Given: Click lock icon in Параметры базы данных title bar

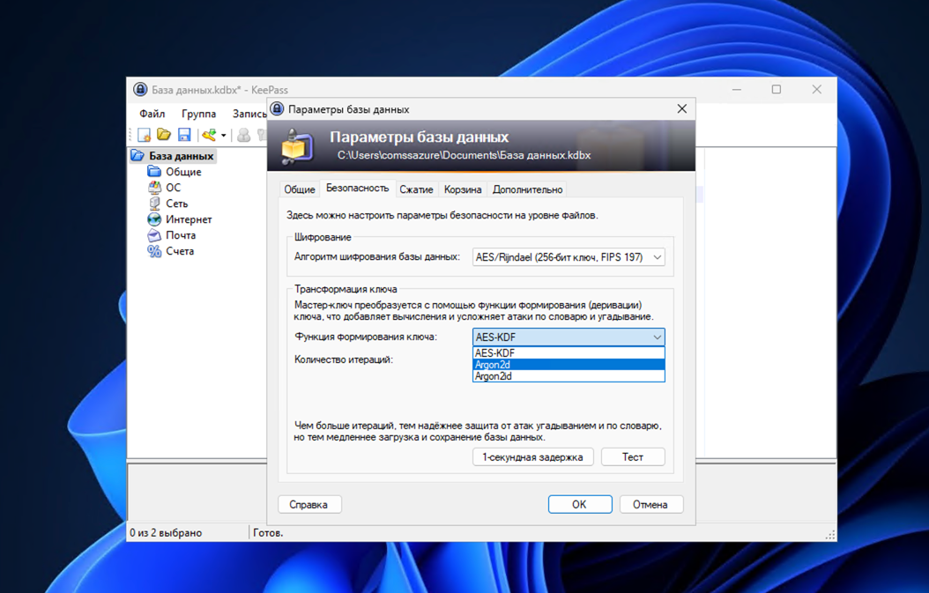Looking at the screenshot, I should [x=277, y=109].
